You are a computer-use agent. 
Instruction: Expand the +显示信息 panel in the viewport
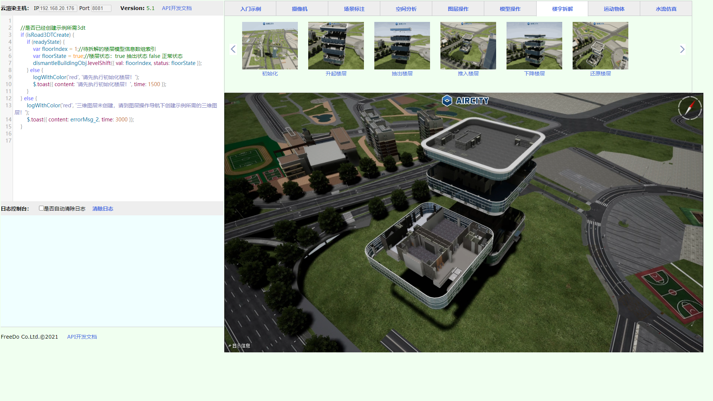click(x=239, y=346)
